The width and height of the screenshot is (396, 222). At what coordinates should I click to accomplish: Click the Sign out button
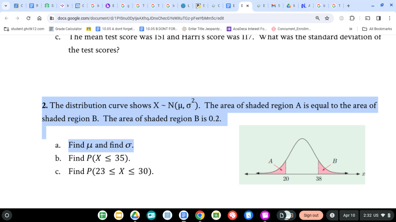tap(311, 215)
